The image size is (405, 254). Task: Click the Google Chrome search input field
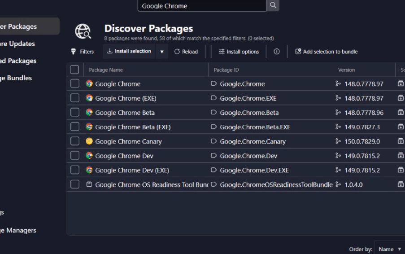(202, 5)
